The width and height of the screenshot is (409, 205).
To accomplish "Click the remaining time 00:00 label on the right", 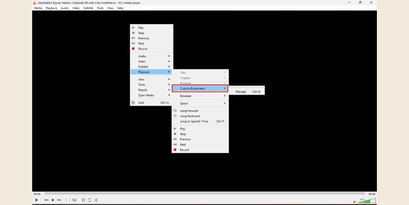I will tap(372, 194).
